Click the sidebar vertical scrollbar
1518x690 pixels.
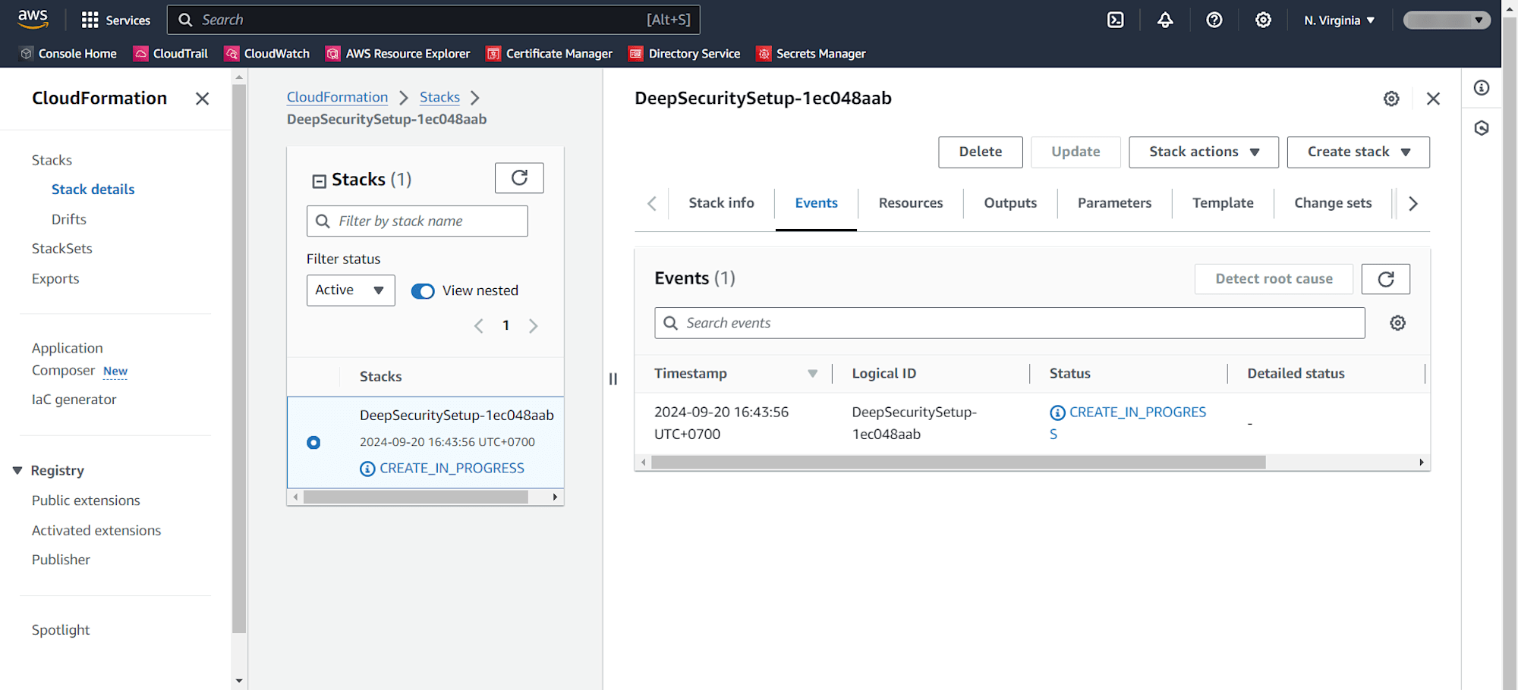(x=239, y=358)
